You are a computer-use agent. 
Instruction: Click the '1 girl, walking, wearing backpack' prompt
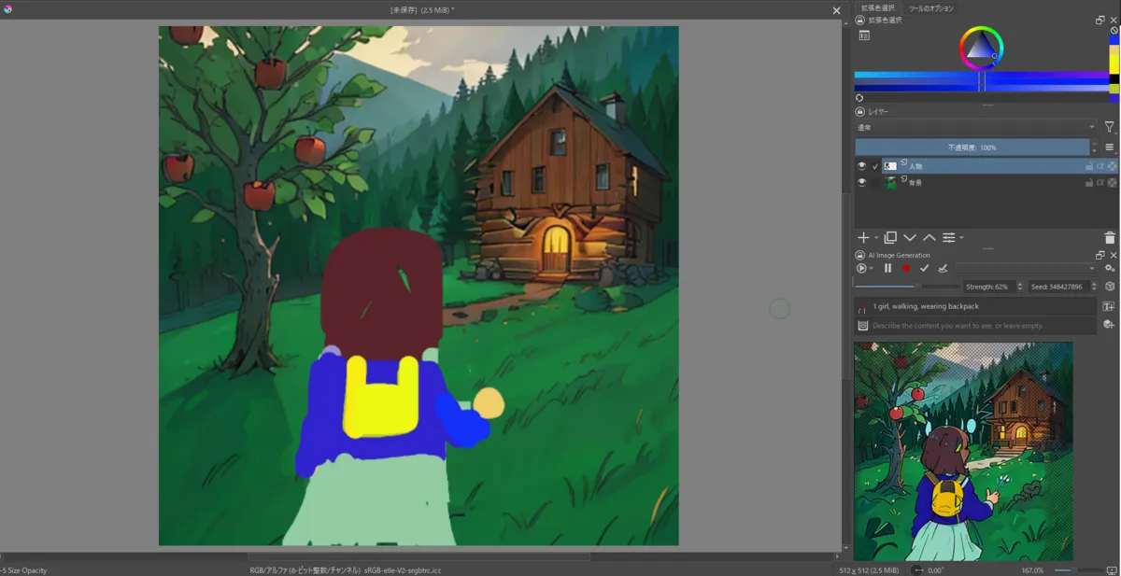[975, 306]
